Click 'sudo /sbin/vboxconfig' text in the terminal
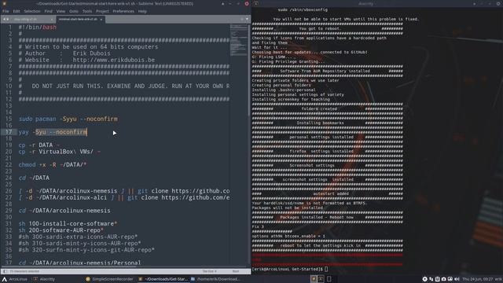 click(303, 9)
